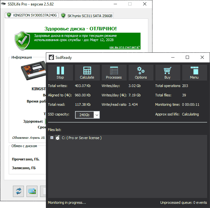Click the 240Gb capacity field
This screenshot has width=210, height=208.
[x=85, y=115]
